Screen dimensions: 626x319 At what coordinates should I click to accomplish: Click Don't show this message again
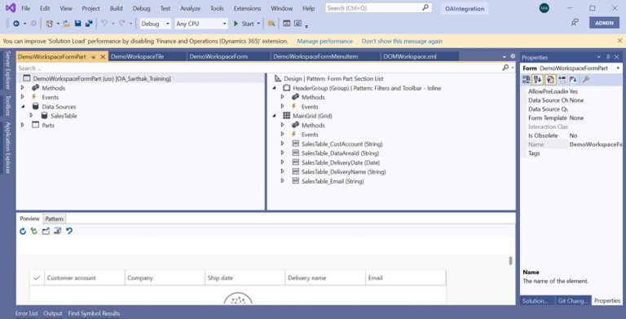[x=402, y=41]
